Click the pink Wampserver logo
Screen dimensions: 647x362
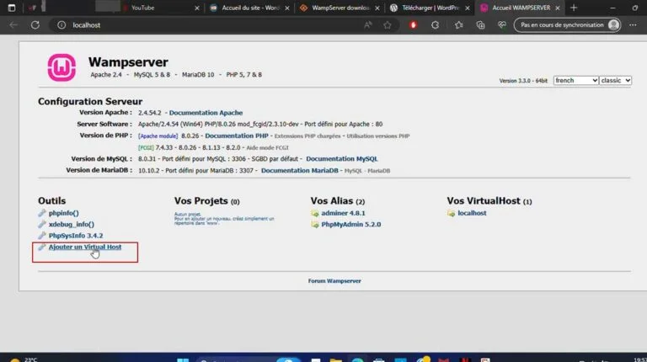tap(61, 67)
